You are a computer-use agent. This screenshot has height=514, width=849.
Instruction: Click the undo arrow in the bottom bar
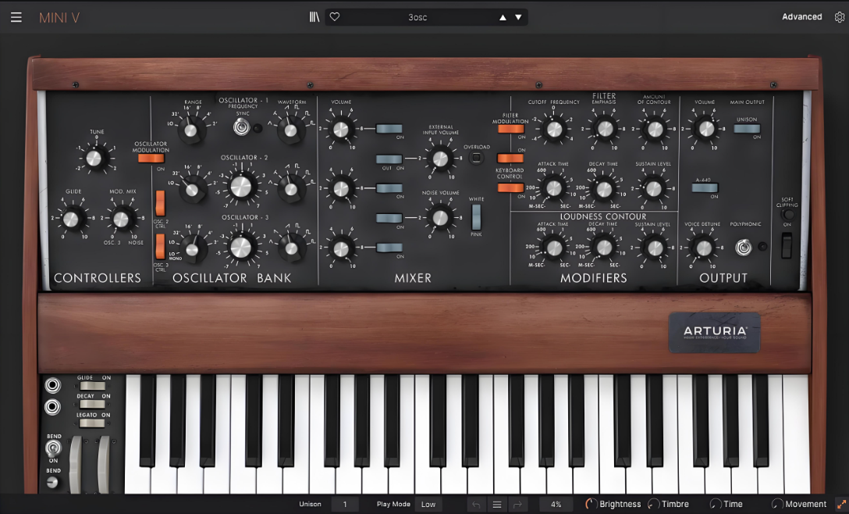tap(476, 505)
